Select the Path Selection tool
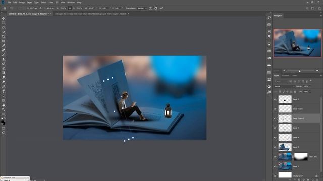This screenshot has height=181, width=323. (x=4, y=96)
